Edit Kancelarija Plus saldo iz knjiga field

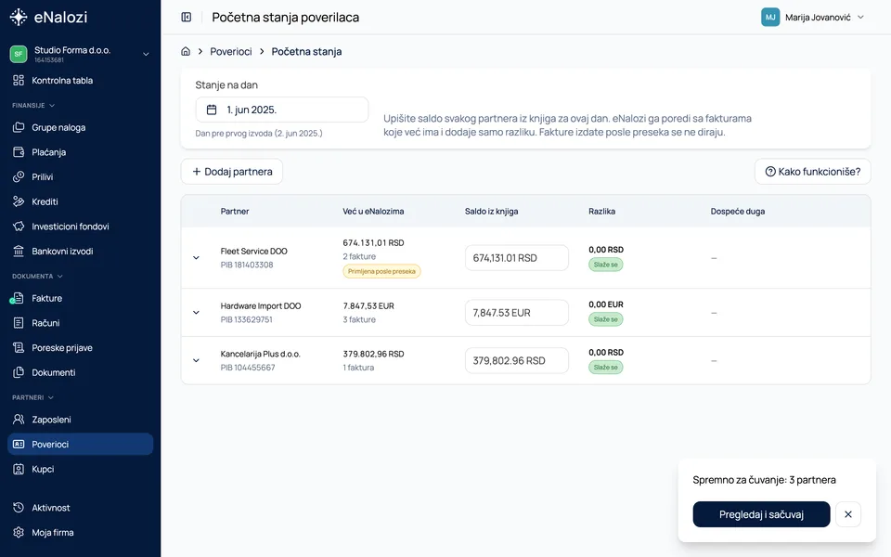517,360
